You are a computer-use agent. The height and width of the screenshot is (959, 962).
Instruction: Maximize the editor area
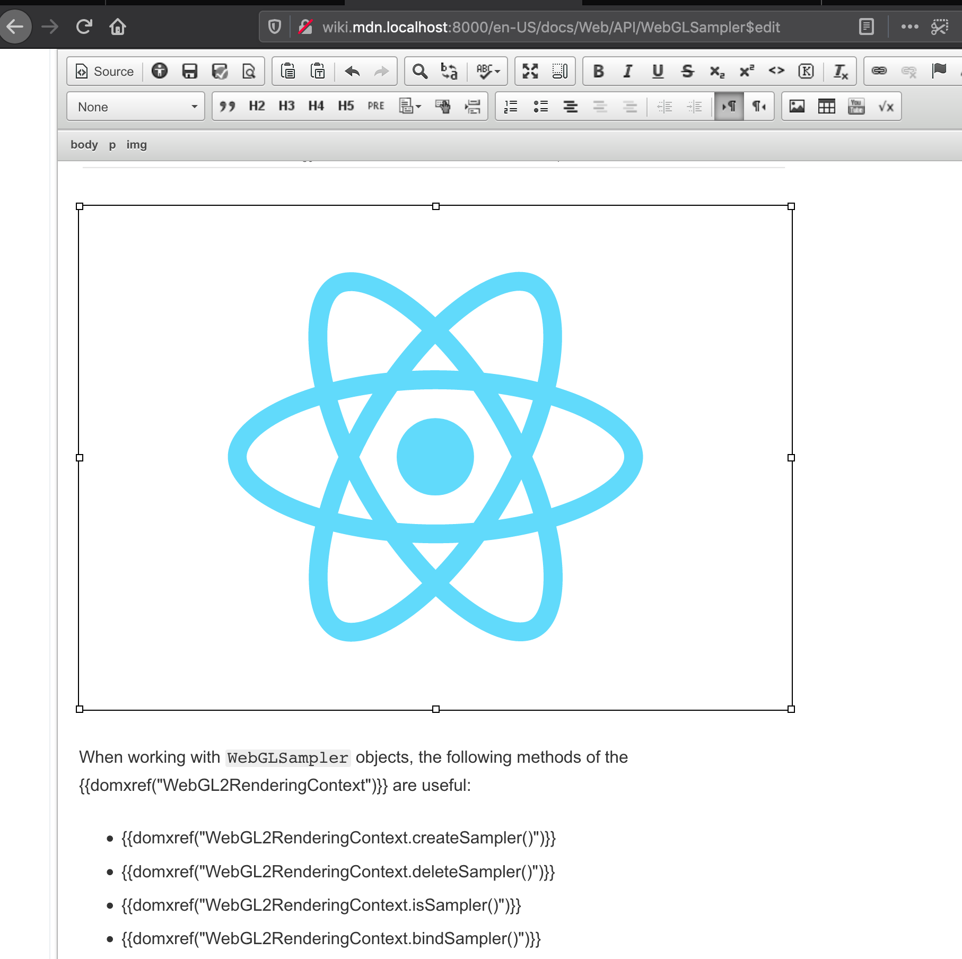(x=530, y=71)
